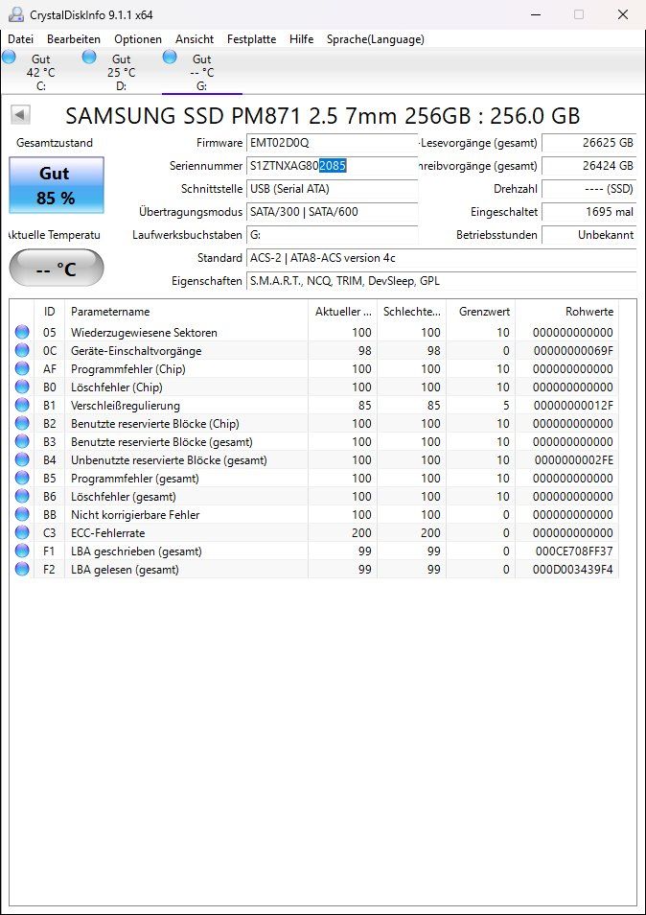Image resolution: width=646 pixels, height=915 pixels.
Task: Click the Standard field ACS-2
Action: 441,258
